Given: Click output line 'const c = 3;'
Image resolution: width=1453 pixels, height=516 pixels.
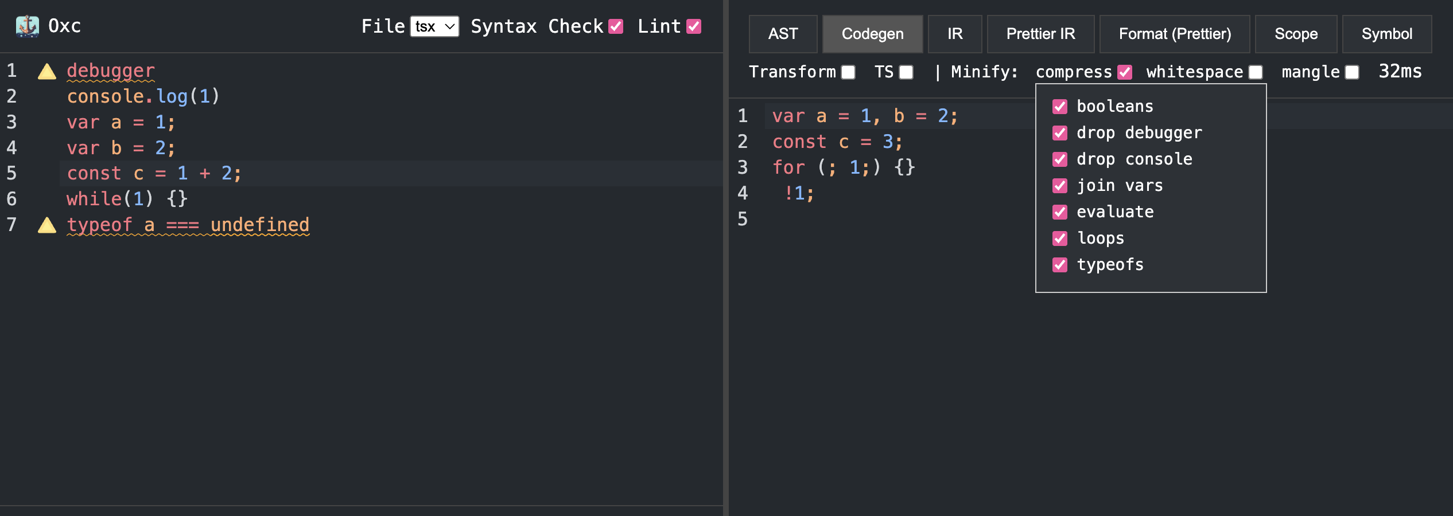Looking at the screenshot, I should pyautogui.click(x=838, y=142).
